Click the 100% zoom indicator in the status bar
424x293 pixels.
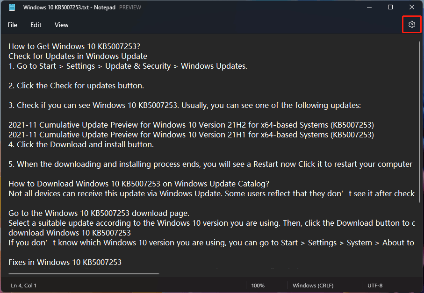(x=259, y=285)
